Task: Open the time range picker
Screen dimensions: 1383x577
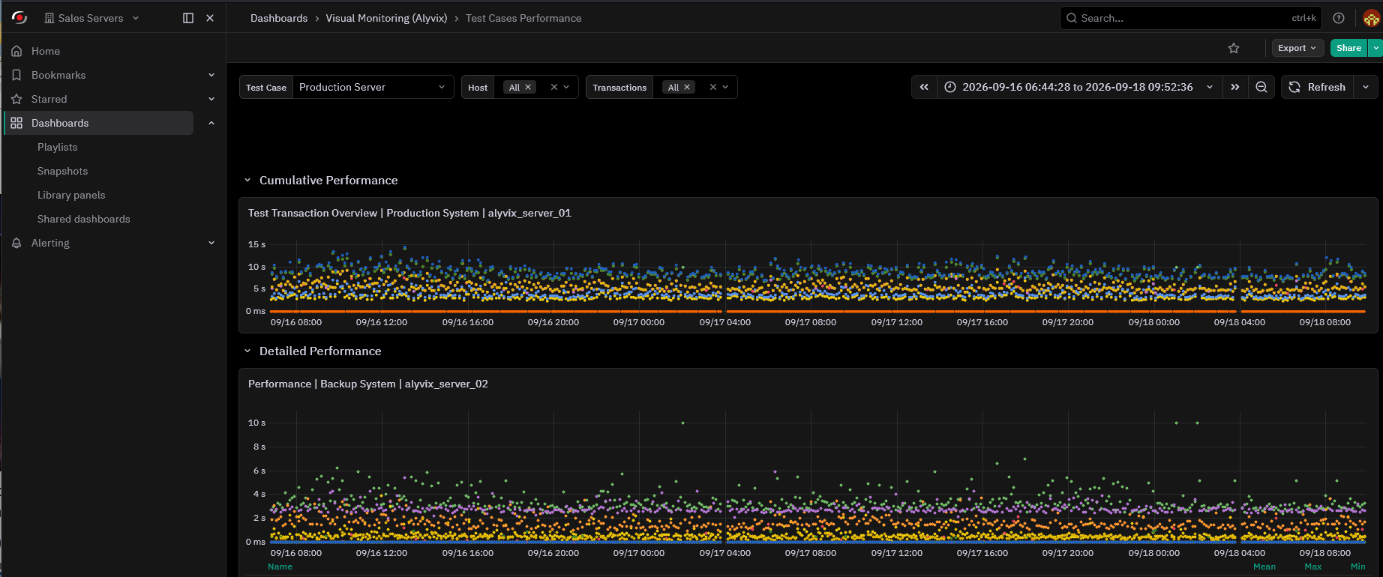Action: tap(1078, 87)
